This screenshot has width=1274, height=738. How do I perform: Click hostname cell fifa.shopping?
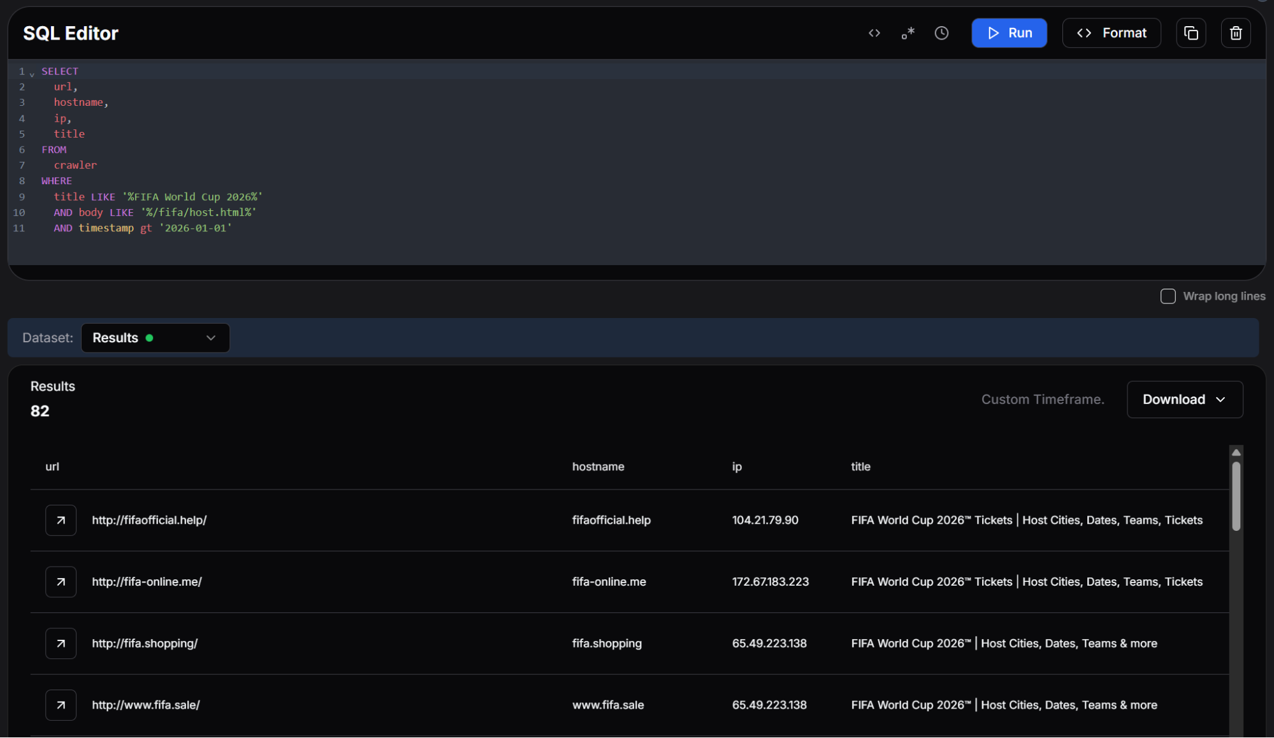click(607, 644)
